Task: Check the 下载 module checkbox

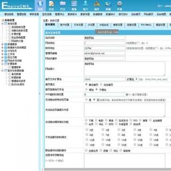Action: pyautogui.click(x=86, y=120)
